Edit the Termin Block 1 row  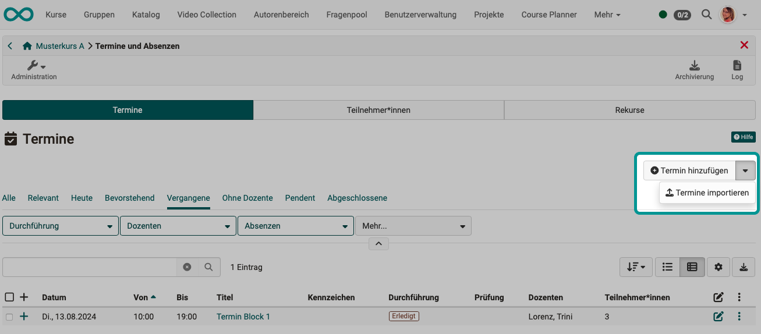point(718,317)
